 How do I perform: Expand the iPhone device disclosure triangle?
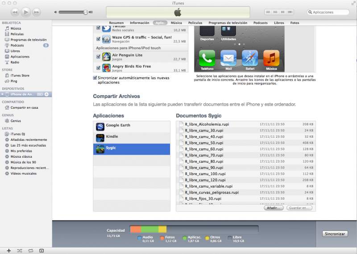coord(3,94)
